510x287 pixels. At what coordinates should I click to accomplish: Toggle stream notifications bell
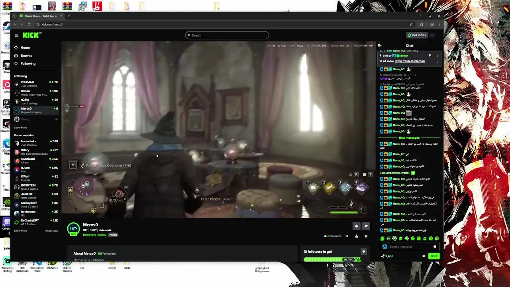point(357,226)
